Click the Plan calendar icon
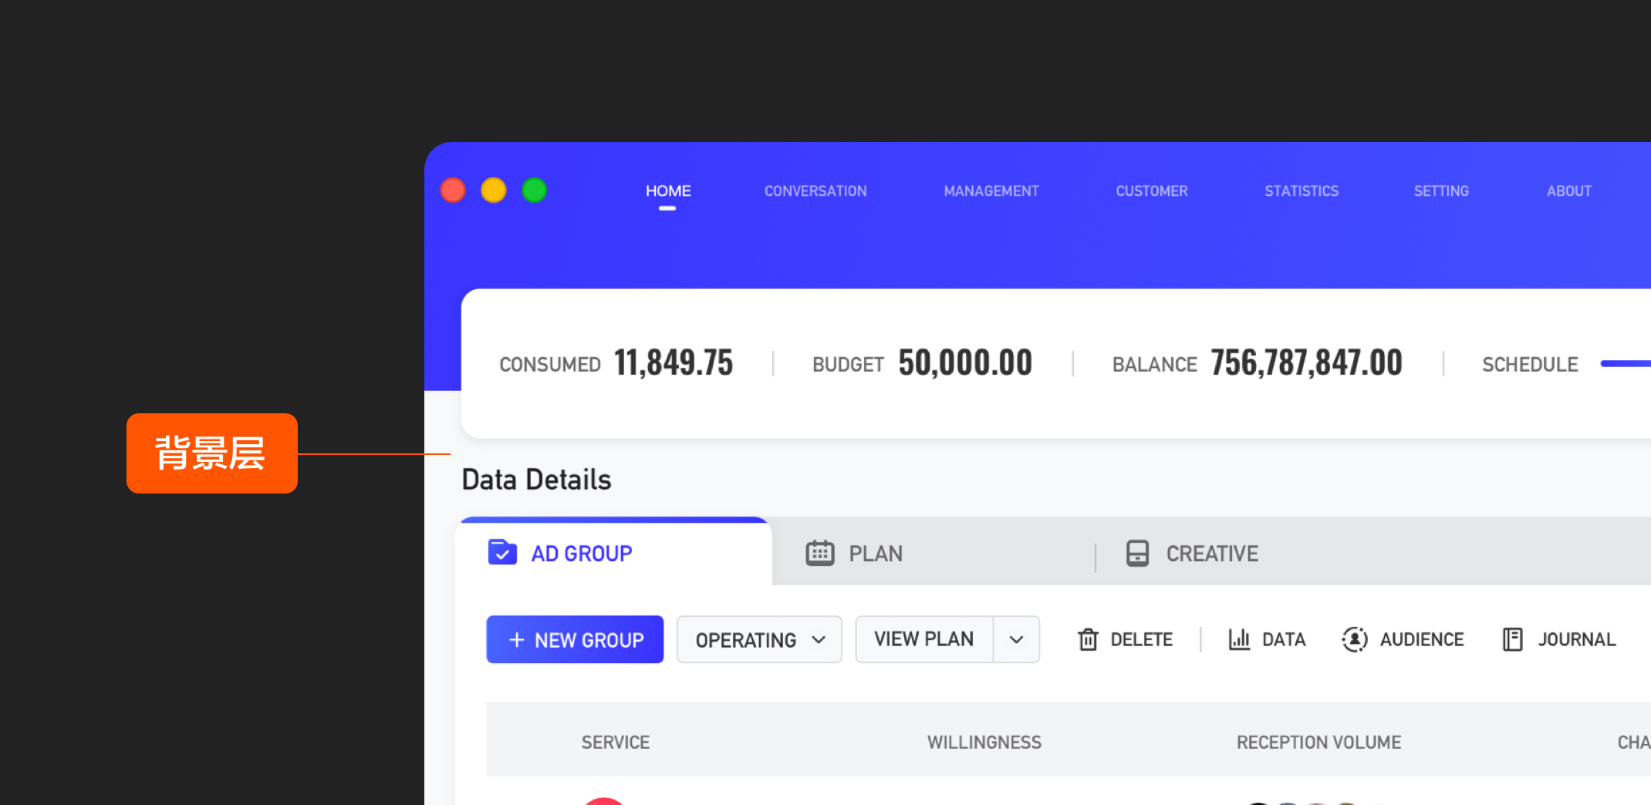Viewport: 1651px width, 805px height. [x=819, y=553]
